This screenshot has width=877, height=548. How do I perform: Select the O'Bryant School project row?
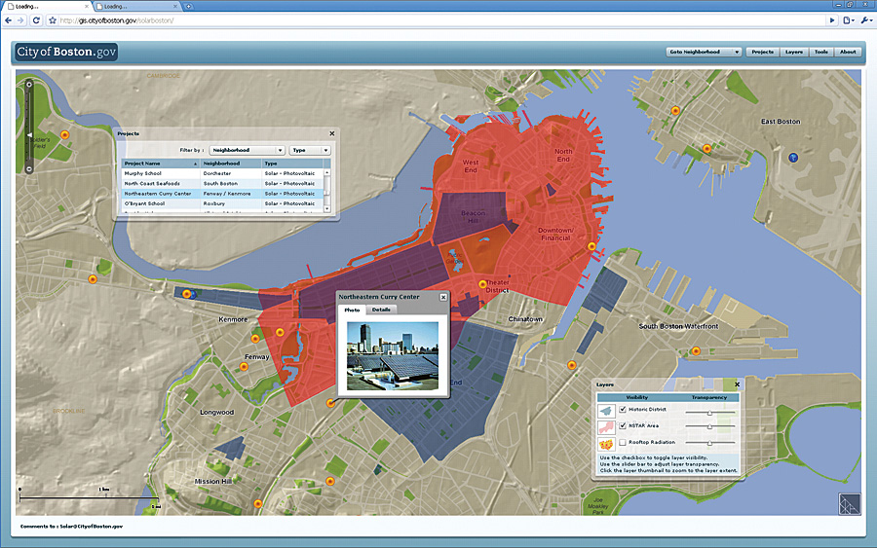coord(222,203)
